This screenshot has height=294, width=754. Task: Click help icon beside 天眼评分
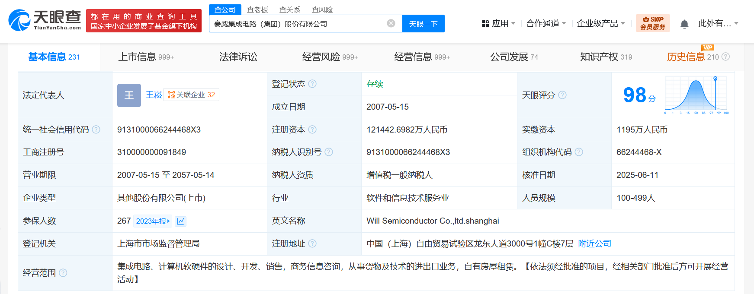pyautogui.click(x=562, y=95)
